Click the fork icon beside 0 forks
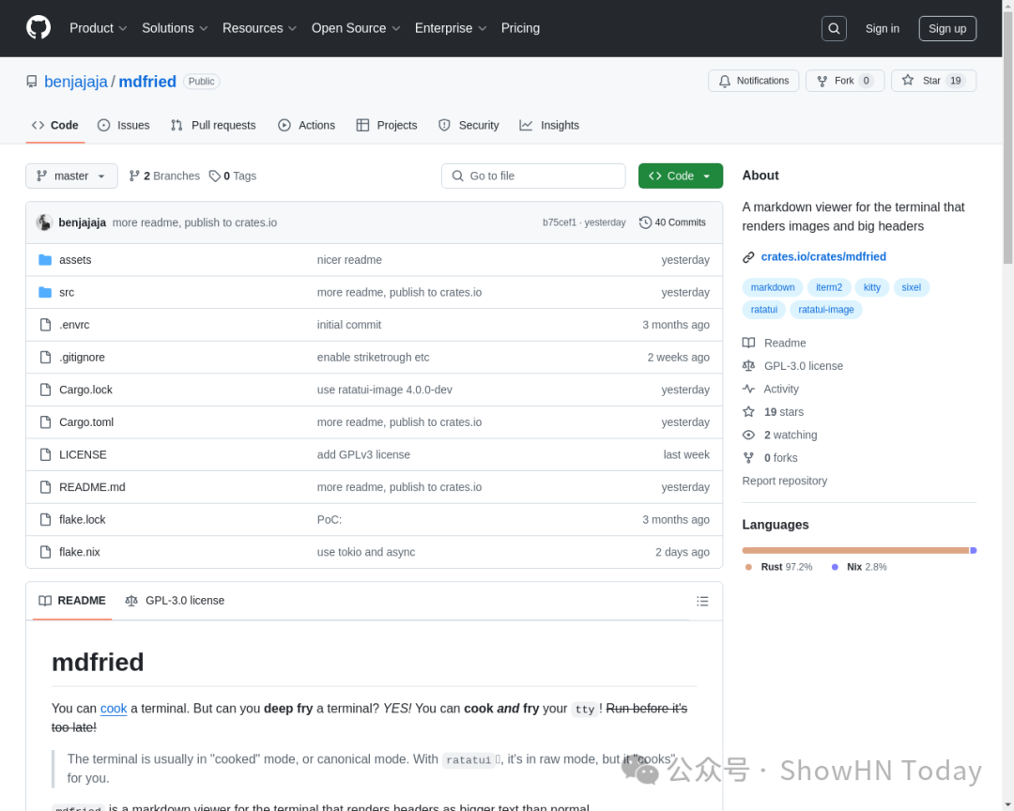This screenshot has width=1014, height=811. [748, 458]
